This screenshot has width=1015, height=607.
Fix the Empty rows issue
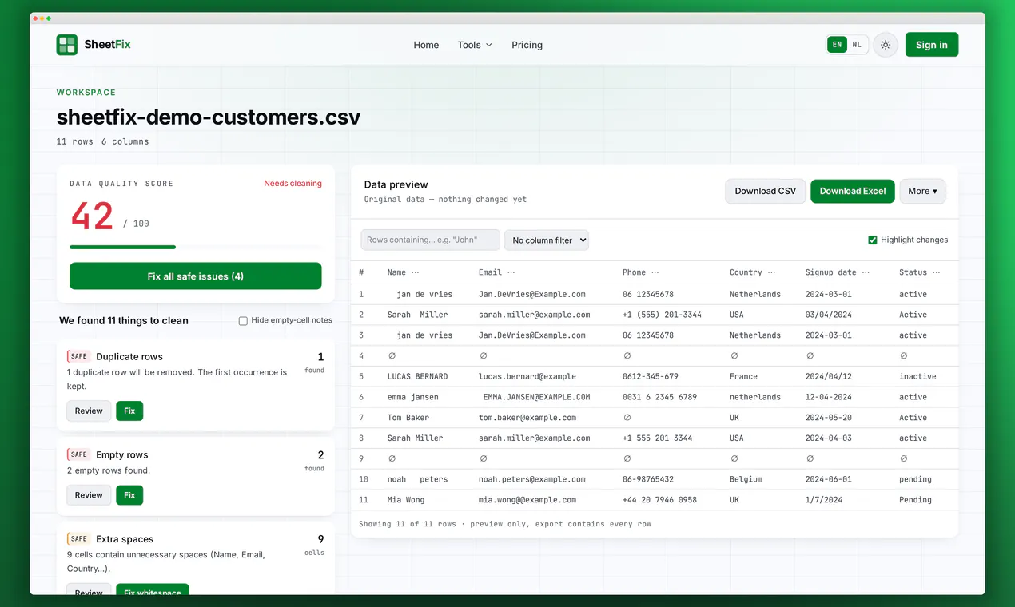click(129, 495)
